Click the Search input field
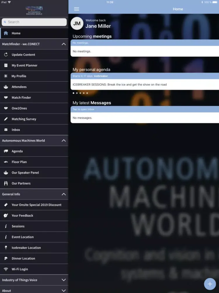This screenshot has height=293, width=219. pos(34,22)
